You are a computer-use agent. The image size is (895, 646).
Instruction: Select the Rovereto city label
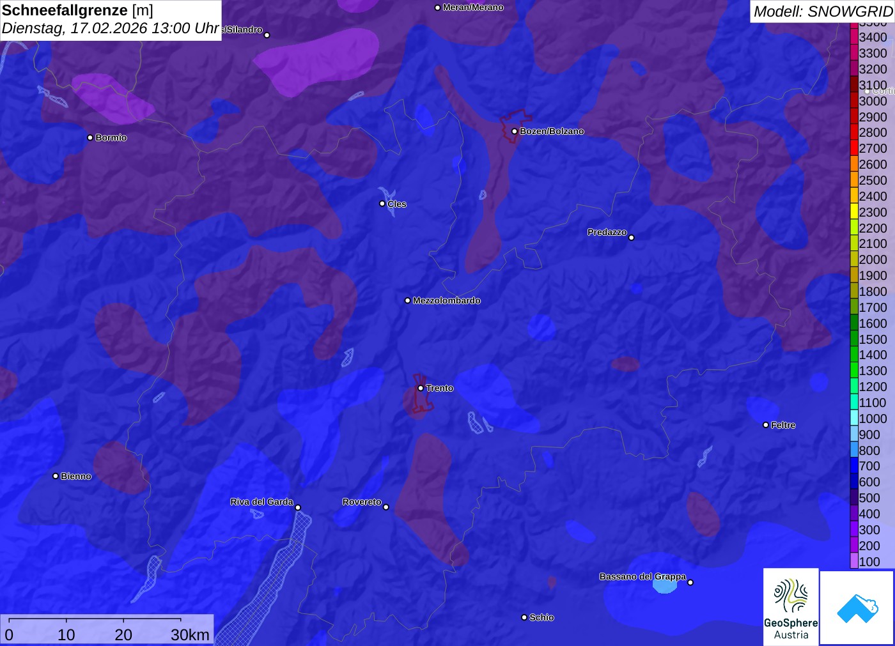[362, 502]
